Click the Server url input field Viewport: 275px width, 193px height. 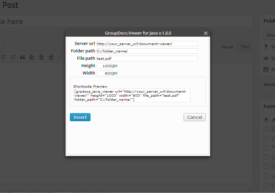point(147,44)
